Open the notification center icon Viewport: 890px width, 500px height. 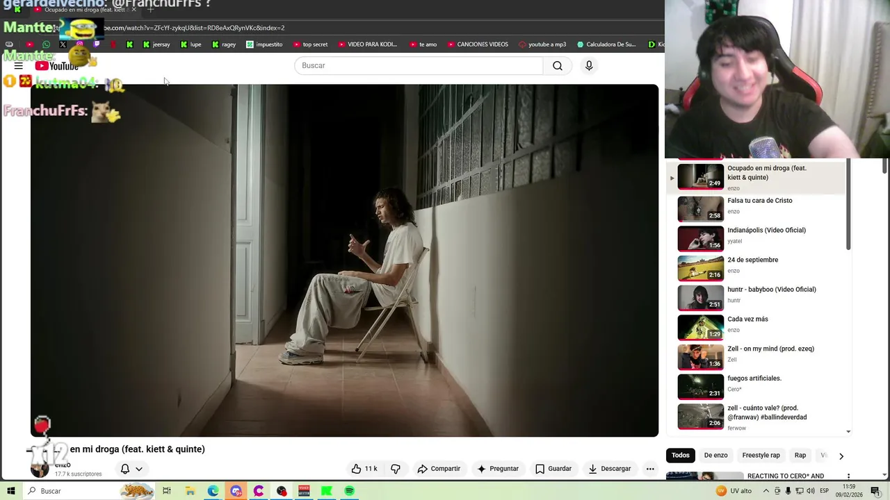point(875,491)
